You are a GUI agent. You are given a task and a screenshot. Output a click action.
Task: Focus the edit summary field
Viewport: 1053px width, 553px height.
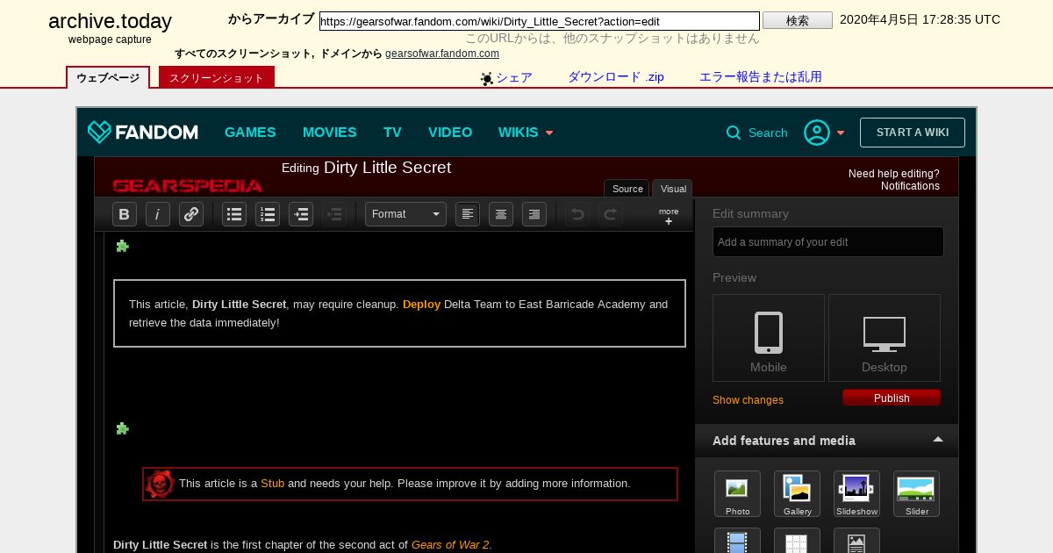point(828,241)
